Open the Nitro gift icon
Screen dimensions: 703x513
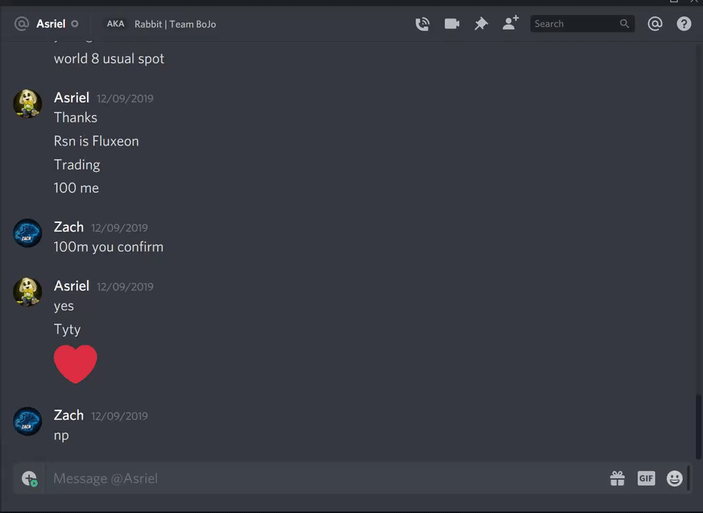coord(617,479)
